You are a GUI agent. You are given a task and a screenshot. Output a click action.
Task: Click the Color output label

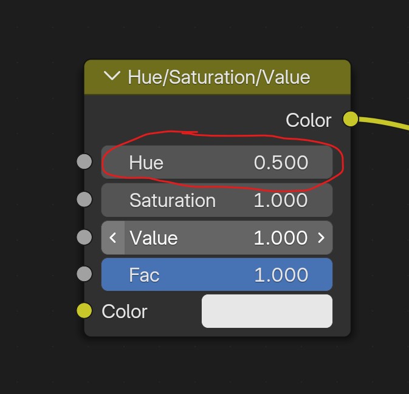pos(309,120)
